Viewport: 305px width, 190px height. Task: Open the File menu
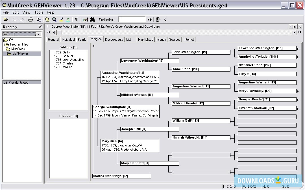click(x=6, y=12)
